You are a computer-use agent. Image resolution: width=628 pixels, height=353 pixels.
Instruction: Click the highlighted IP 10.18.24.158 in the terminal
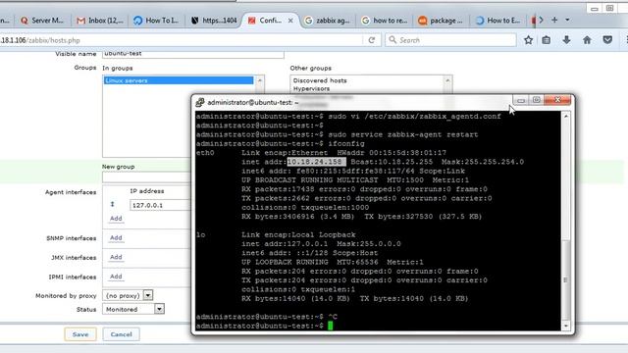(316, 162)
